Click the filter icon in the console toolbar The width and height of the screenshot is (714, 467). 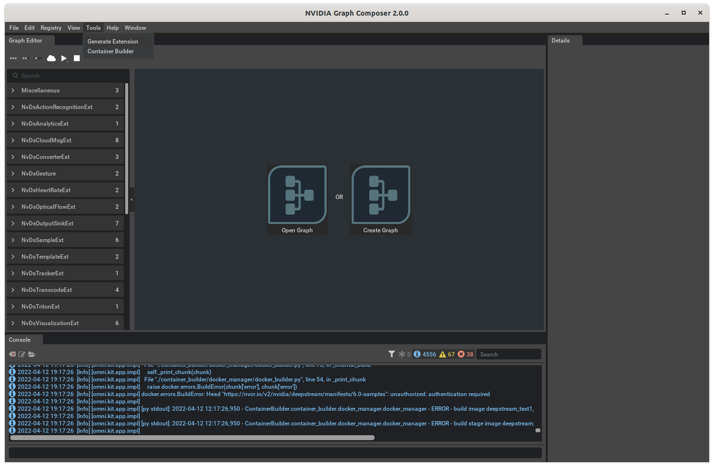[x=391, y=354]
